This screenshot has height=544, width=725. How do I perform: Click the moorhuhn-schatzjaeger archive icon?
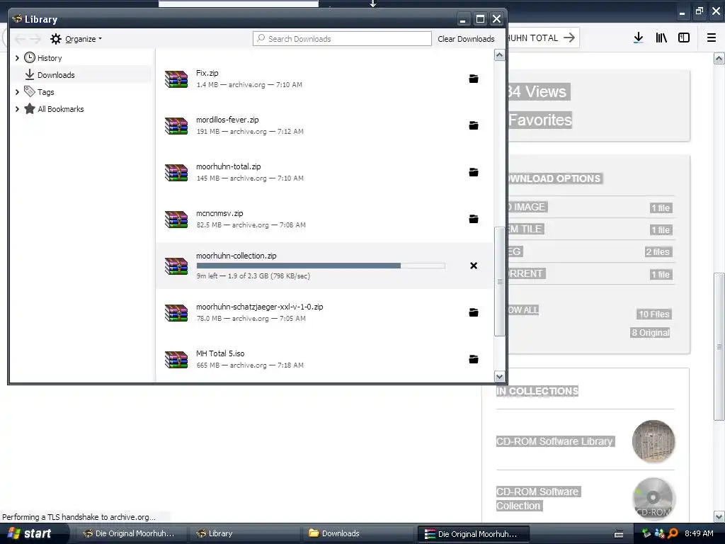tap(176, 312)
